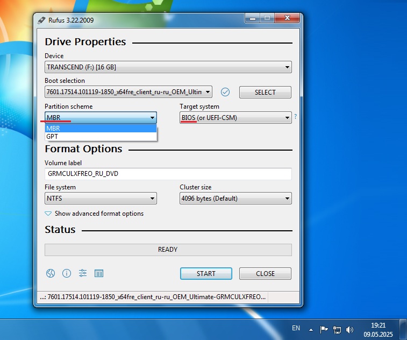Click the ISO checksum checkmark icon
407x340 pixels.
pyautogui.click(x=225, y=92)
